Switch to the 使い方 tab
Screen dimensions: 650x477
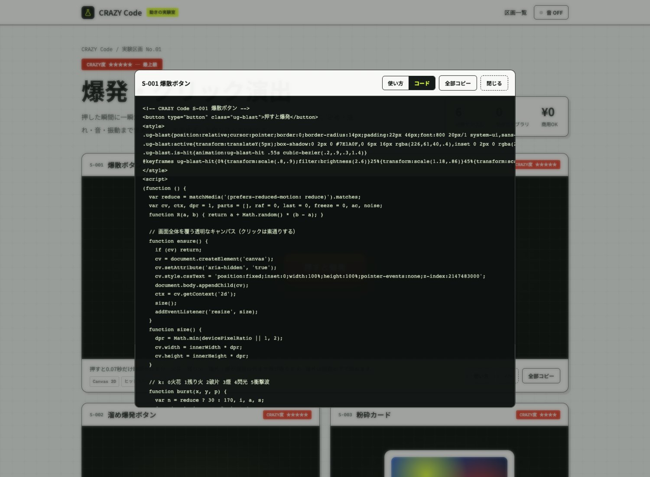395,83
